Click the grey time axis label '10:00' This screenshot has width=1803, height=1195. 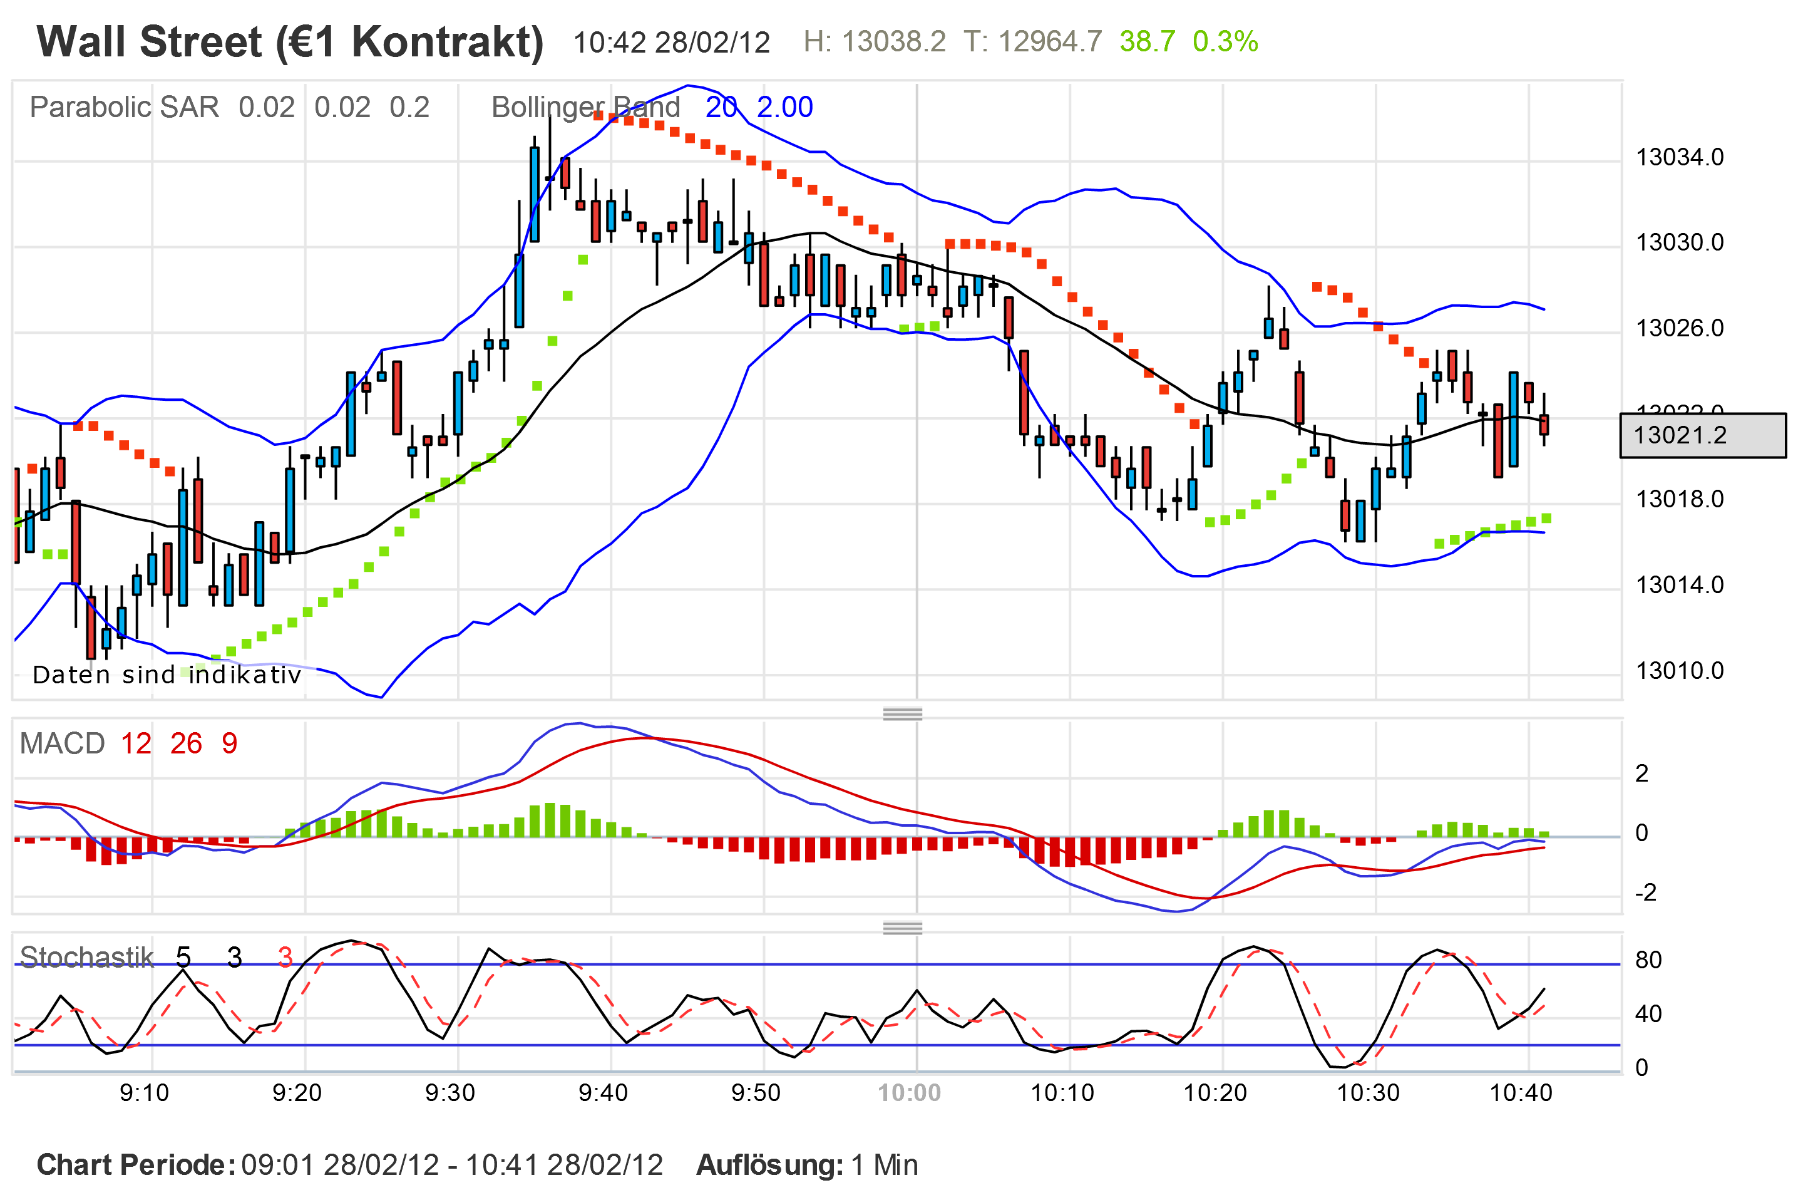(x=910, y=1094)
